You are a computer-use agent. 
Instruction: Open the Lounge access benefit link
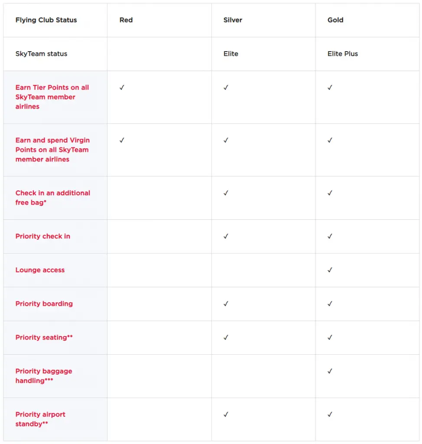40,270
